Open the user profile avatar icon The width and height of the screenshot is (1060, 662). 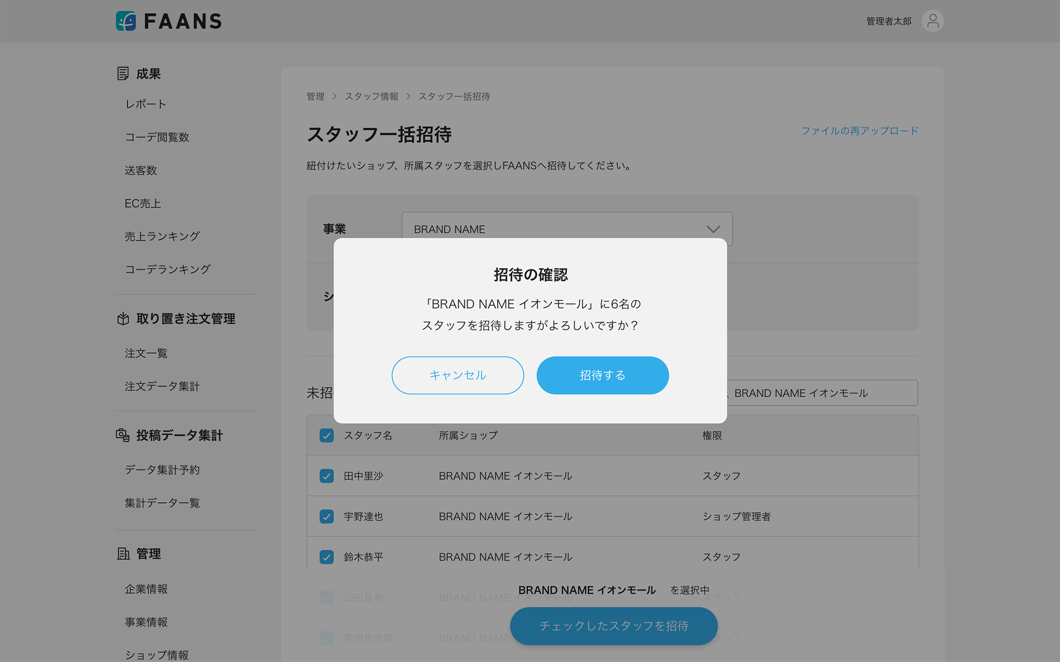tap(932, 21)
